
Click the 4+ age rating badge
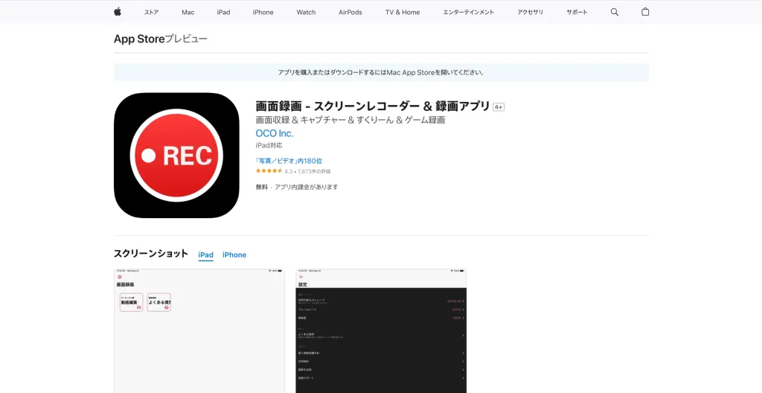coord(499,107)
